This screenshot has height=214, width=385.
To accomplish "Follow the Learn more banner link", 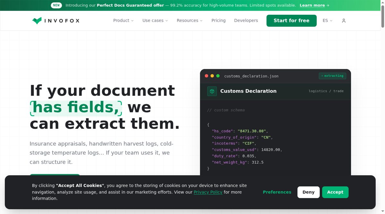I will pos(314,5).
